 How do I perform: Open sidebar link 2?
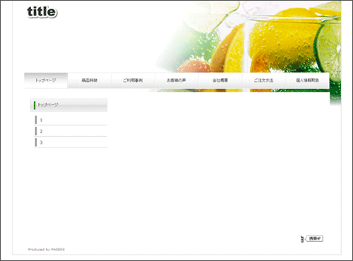pos(71,131)
